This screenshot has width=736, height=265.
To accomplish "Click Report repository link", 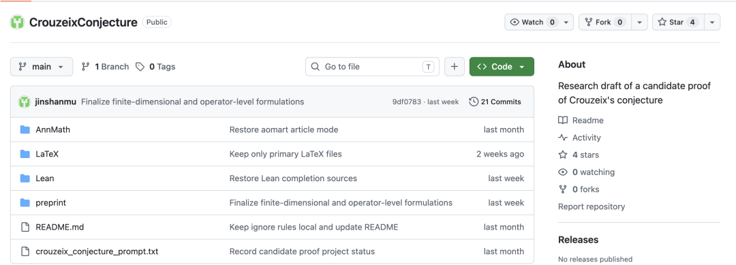I will click(592, 206).
